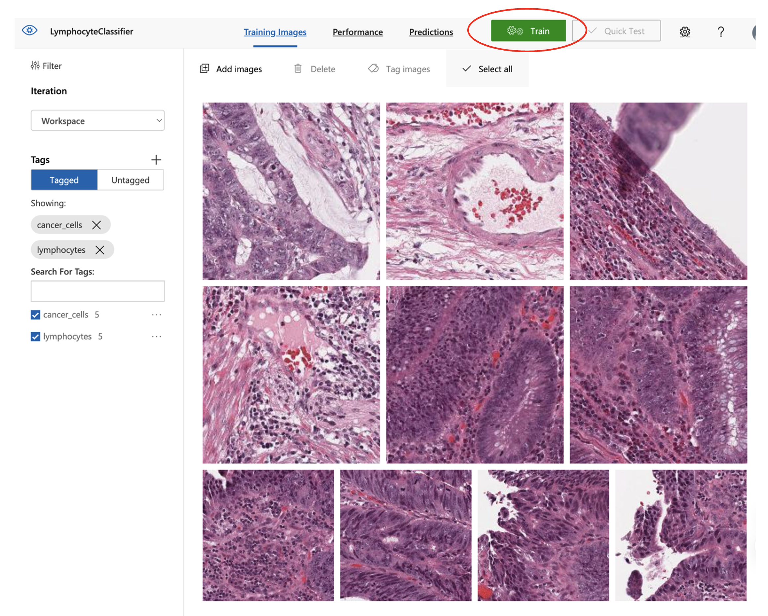The width and height of the screenshot is (768, 616).
Task: Click gears icon on Train button
Action: tap(515, 31)
